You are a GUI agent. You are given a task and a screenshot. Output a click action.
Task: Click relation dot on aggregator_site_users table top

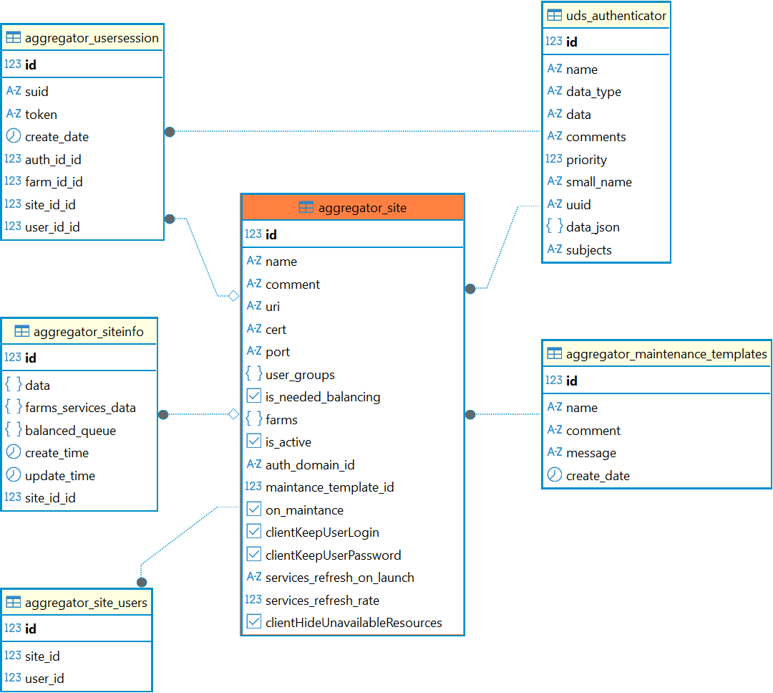(142, 582)
